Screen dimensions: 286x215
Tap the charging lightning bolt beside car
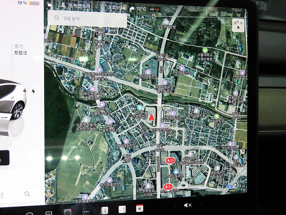click(x=34, y=91)
